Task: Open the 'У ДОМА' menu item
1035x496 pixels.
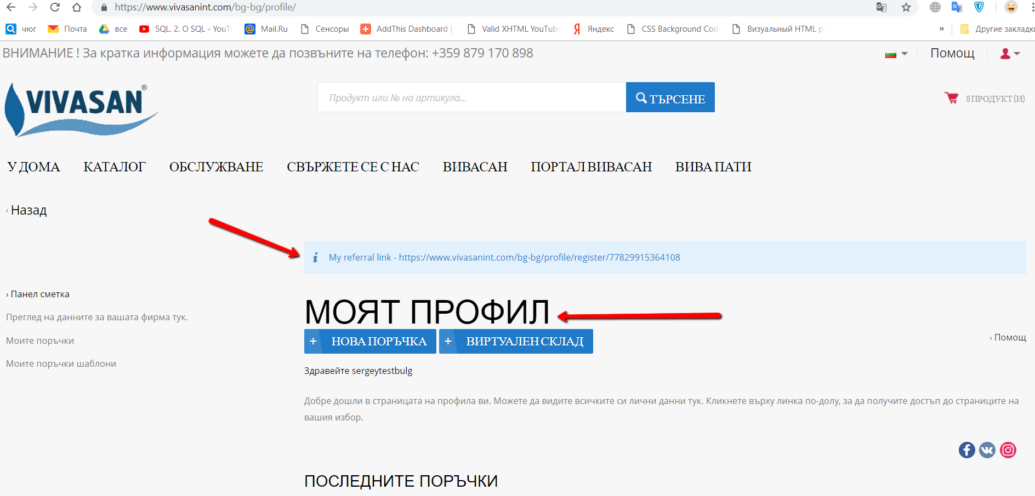Action: [33, 167]
